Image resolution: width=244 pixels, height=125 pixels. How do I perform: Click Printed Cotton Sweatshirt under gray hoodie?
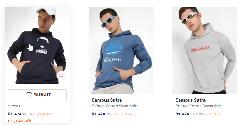[199, 106]
